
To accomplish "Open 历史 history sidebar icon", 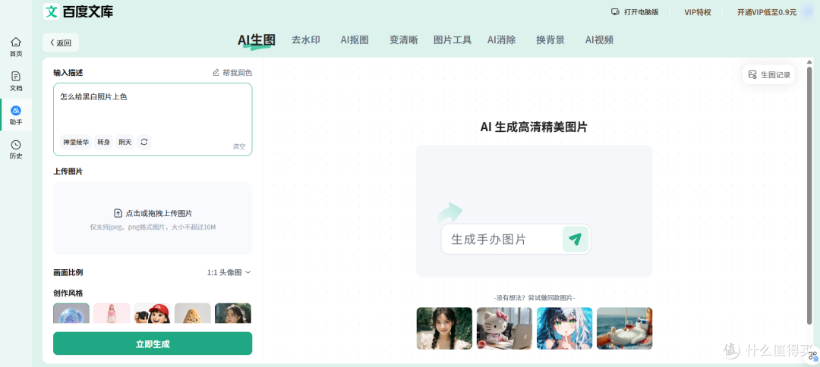I will coord(16,149).
